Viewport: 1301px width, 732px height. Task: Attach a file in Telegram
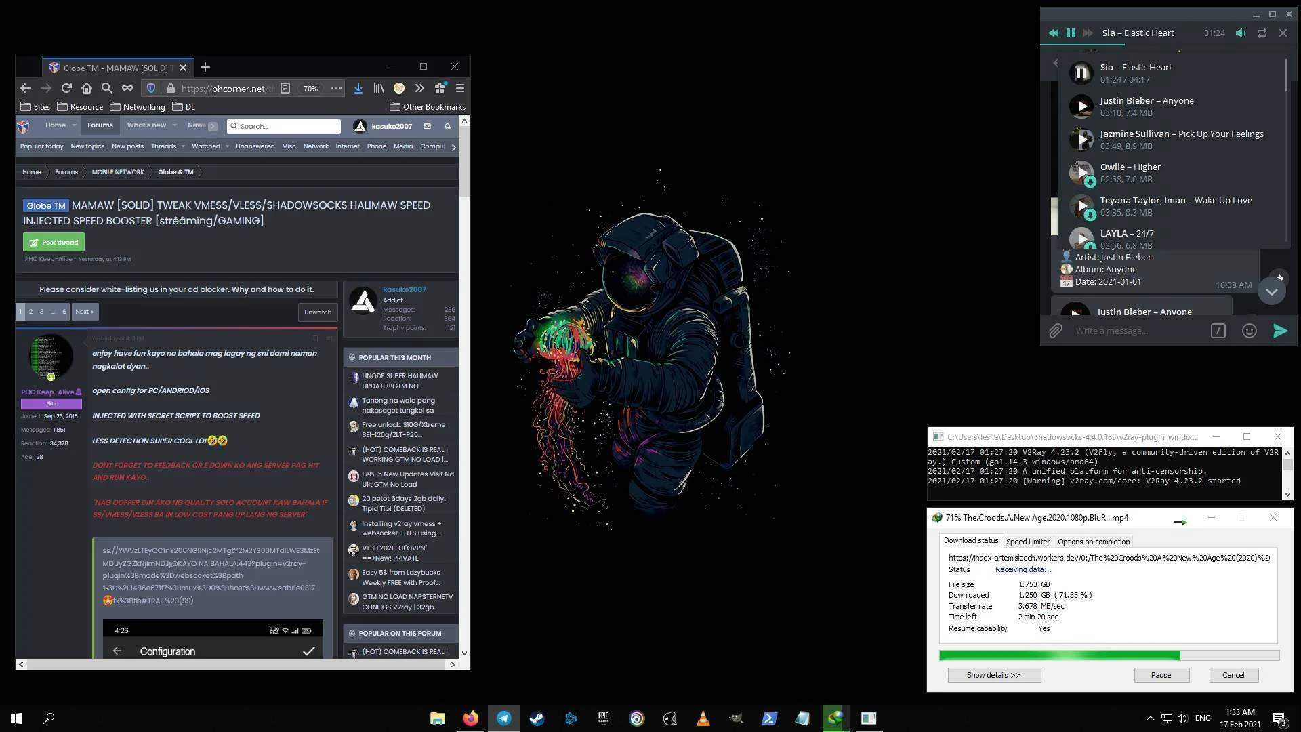[x=1055, y=331]
